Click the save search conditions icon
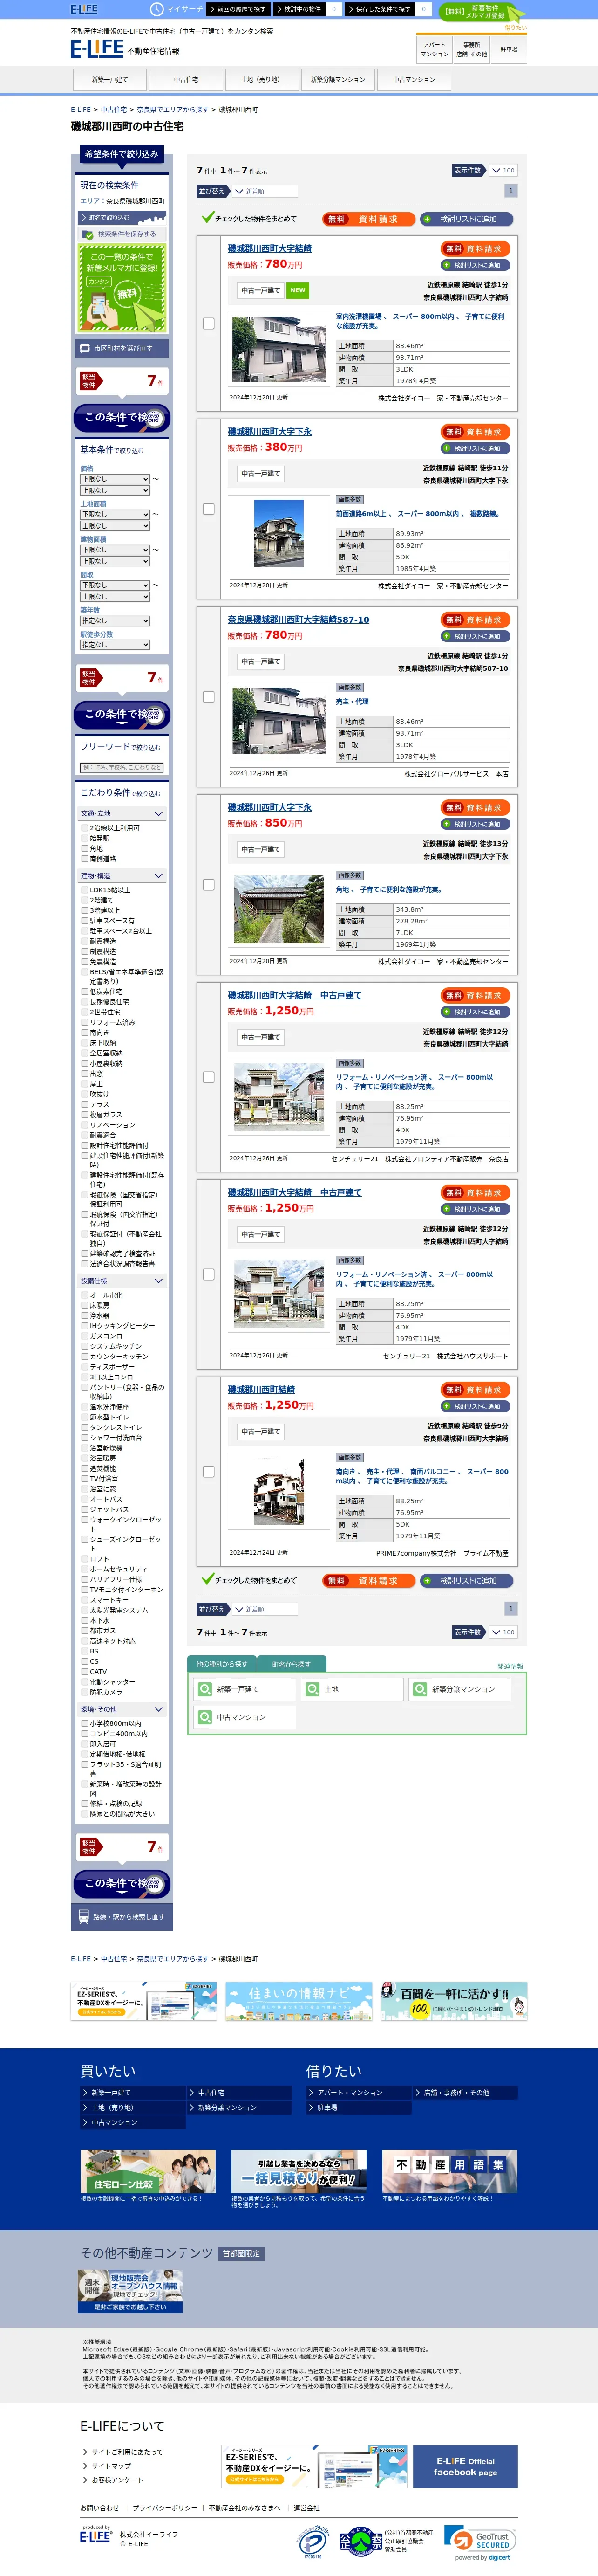598x2576 pixels. [88, 234]
